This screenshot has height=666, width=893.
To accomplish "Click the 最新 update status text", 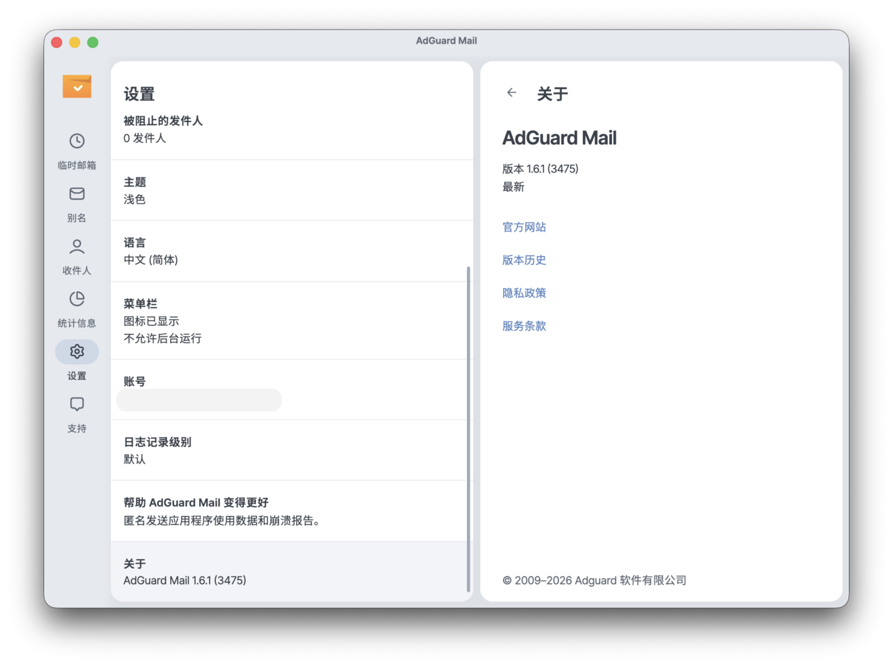I will (513, 187).
